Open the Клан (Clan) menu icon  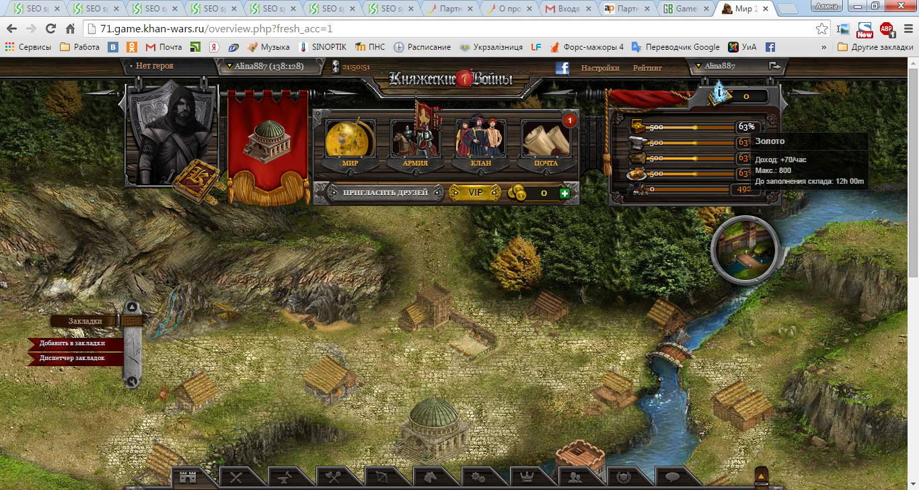[480, 139]
